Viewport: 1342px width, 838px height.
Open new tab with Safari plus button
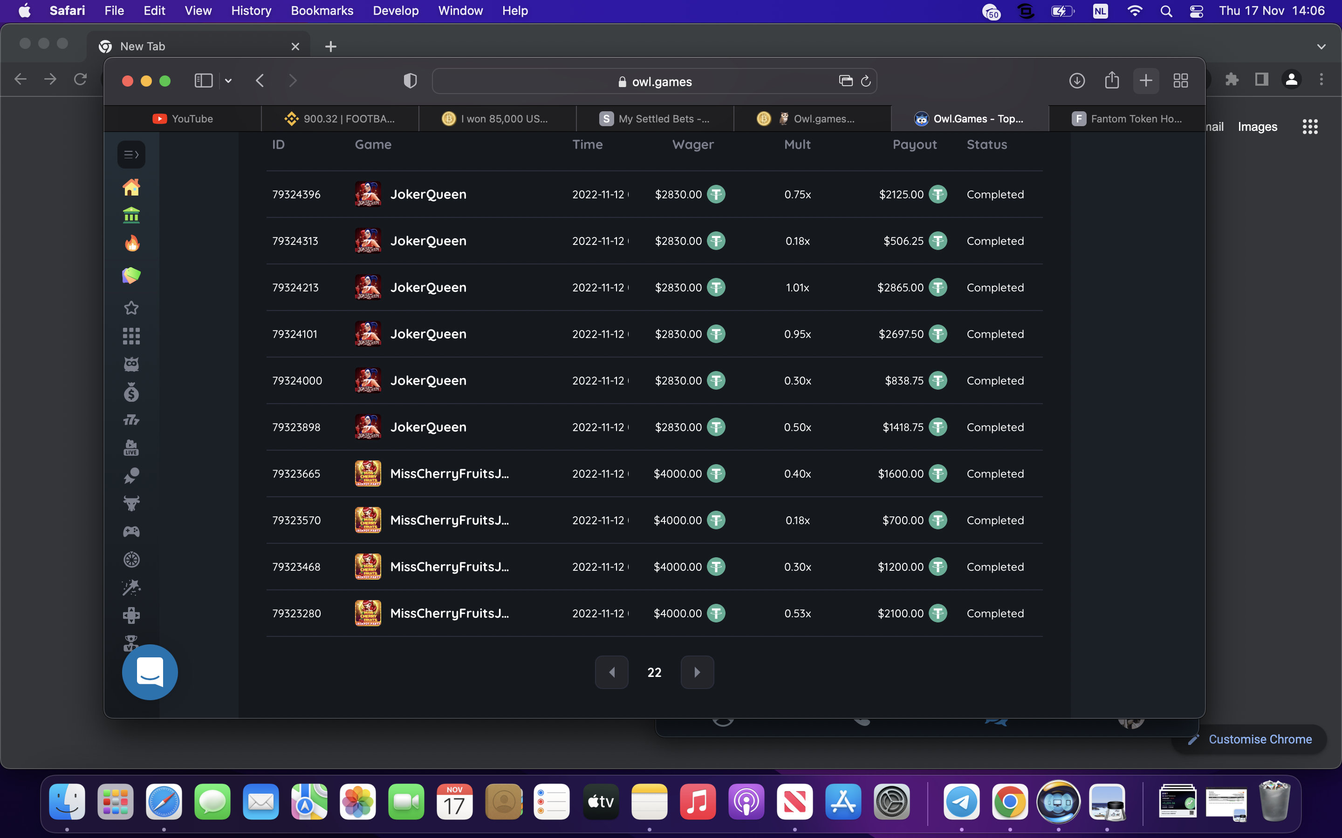(1146, 81)
